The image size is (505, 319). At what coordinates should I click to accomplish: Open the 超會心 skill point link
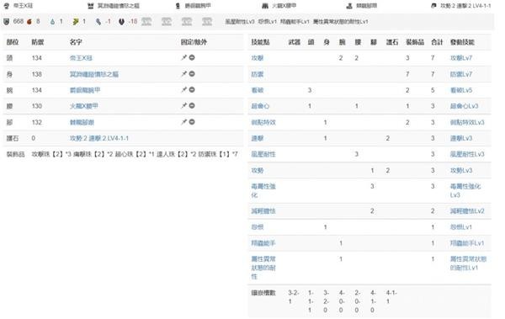(260, 106)
